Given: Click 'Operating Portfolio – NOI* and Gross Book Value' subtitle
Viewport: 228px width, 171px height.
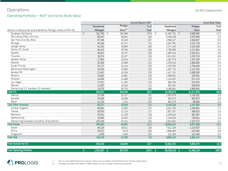Looking at the screenshot, I should tap(44, 16).
